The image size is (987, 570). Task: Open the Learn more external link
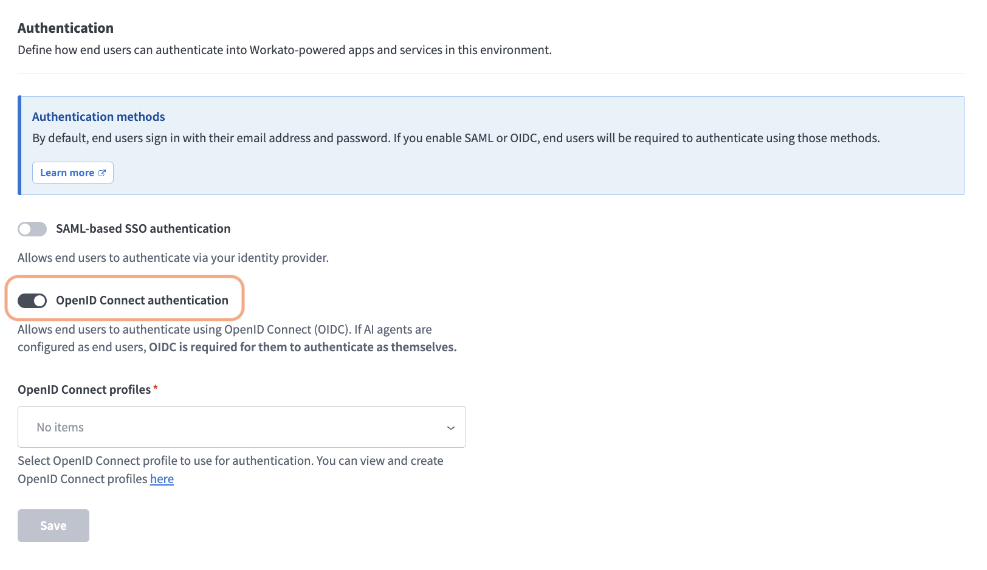[73, 173]
